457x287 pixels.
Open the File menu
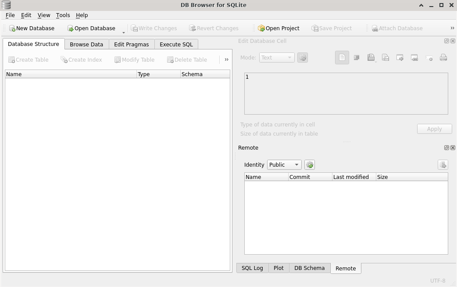pos(10,15)
